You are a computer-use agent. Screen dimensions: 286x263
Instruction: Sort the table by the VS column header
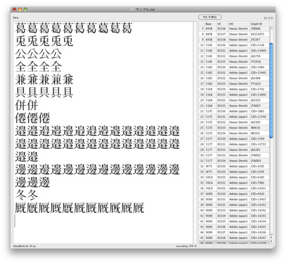[x=223, y=24]
